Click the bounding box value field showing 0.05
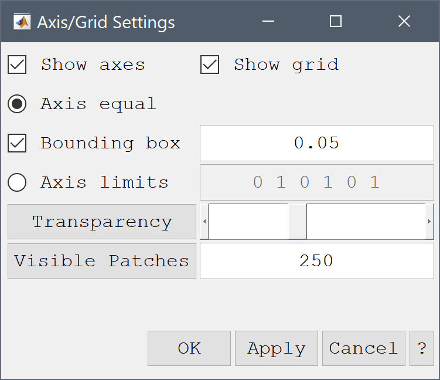 pos(316,143)
